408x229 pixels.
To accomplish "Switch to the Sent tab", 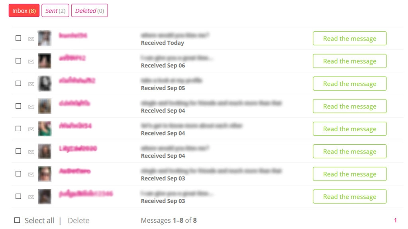I will point(55,11).
